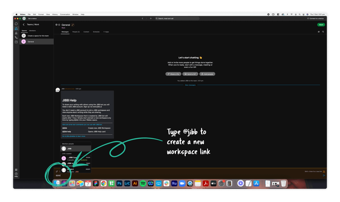Select the Spaces tab in team panel

pos(24,31)
